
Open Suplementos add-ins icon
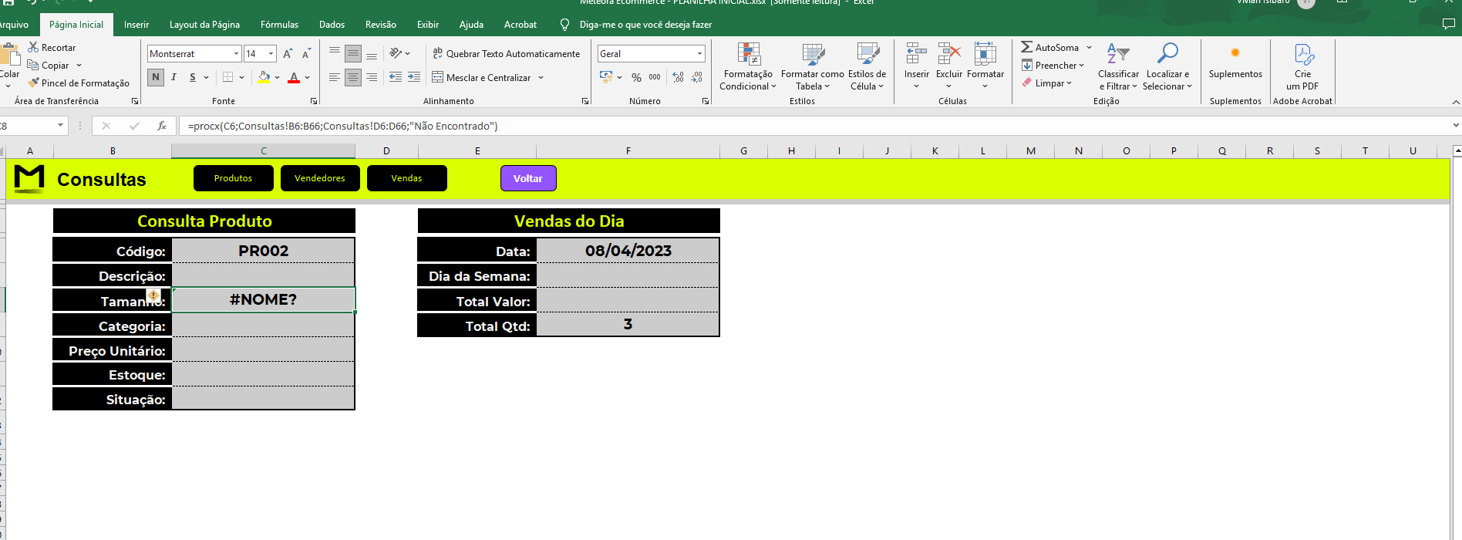click(1235, 53)
